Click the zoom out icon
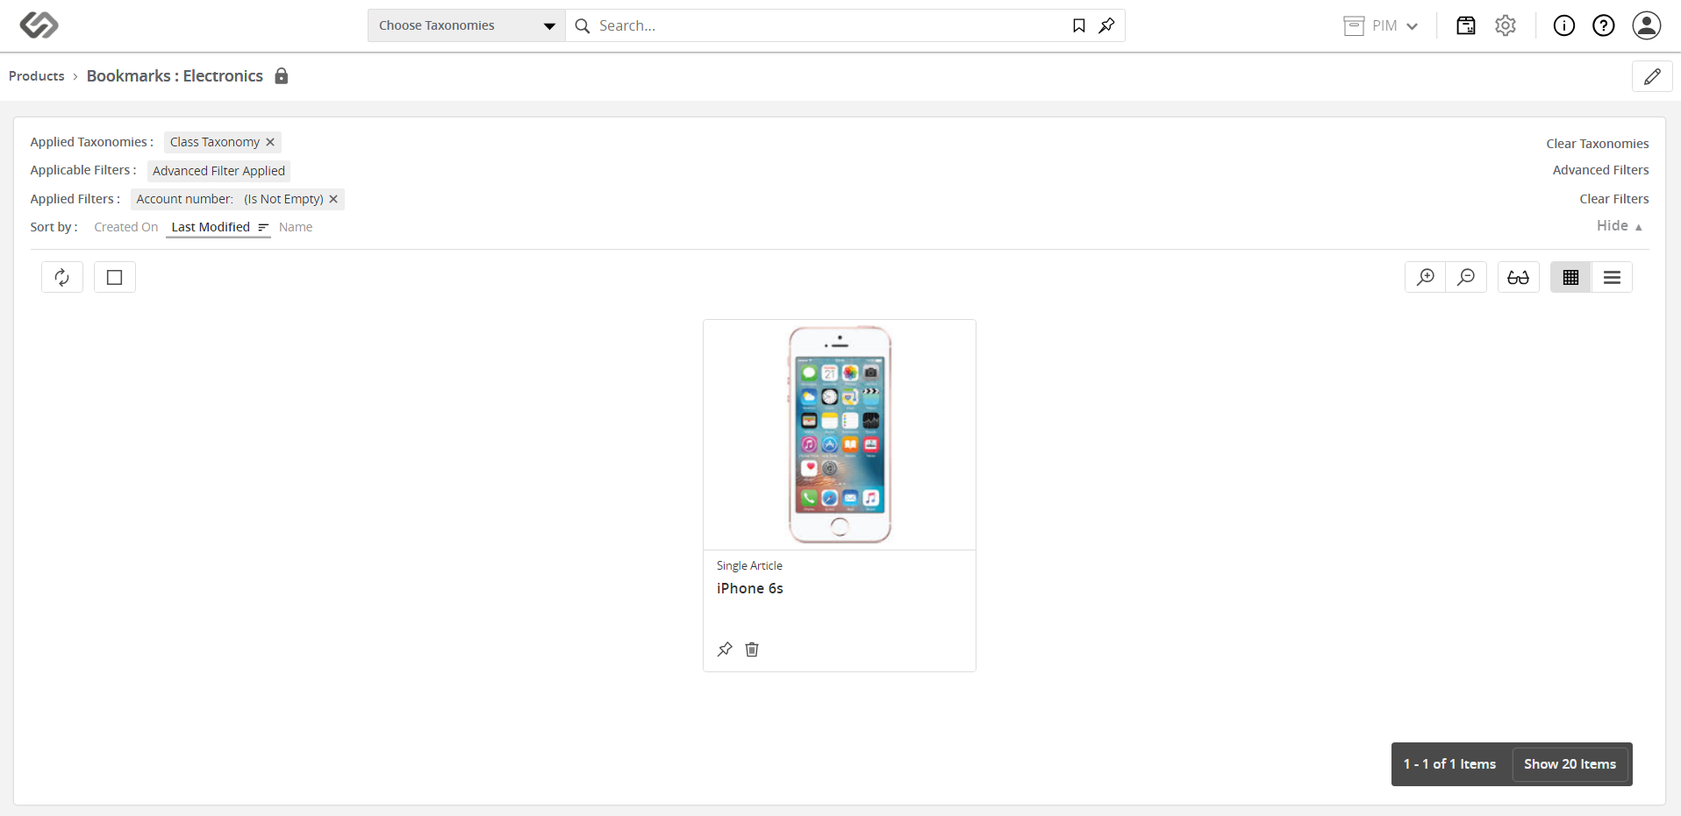This screenshot has width=1681, height=816. tap(1466, 277)
